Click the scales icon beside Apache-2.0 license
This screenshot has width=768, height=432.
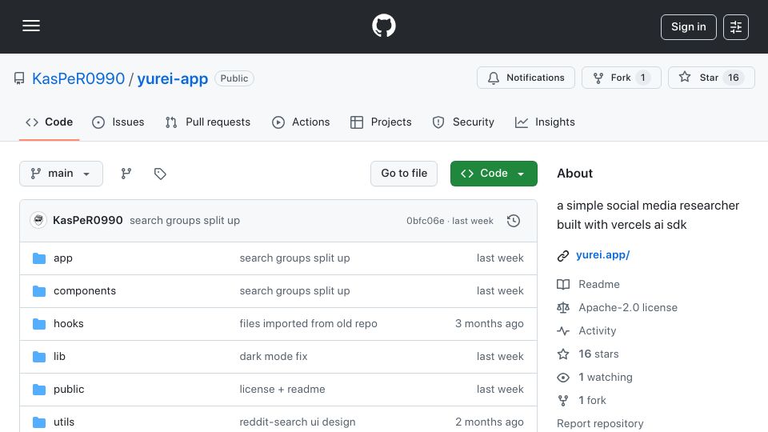click(563, 307)
